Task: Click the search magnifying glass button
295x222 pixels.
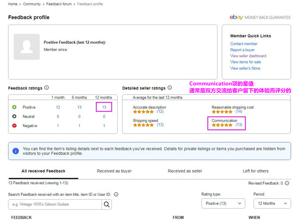Action: tap(107, 204)
